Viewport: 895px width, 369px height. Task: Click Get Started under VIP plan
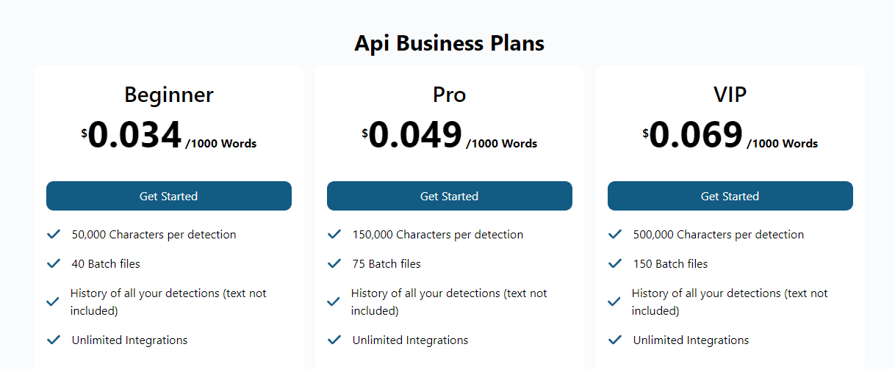(730, 196)
